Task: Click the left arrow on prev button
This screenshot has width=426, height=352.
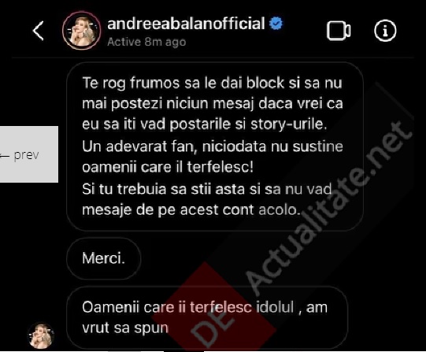Action: [5, 156]
